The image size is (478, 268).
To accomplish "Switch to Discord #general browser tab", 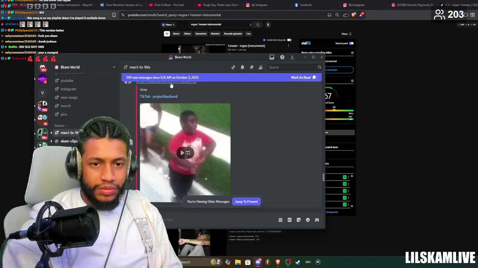I will click(x=412, y=5).
